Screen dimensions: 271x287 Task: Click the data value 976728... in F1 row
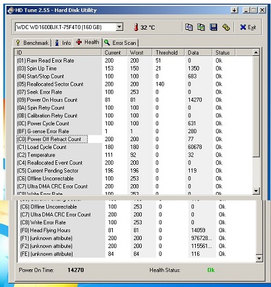point(201,238)
